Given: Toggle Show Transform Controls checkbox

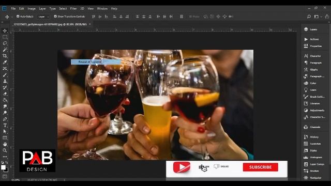Looking at the screenshot, I should pos(55,16).
